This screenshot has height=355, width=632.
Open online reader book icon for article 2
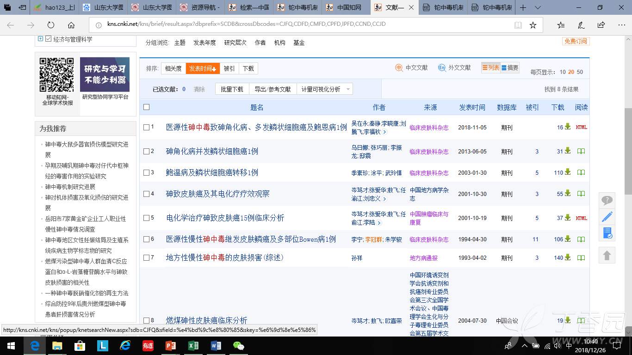pos(581,151)
